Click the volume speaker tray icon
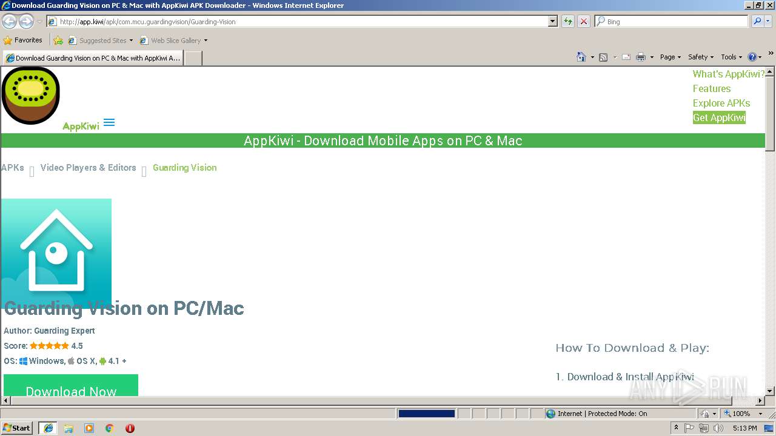Screen dimensions: 776x436 (x=718, y=428)
